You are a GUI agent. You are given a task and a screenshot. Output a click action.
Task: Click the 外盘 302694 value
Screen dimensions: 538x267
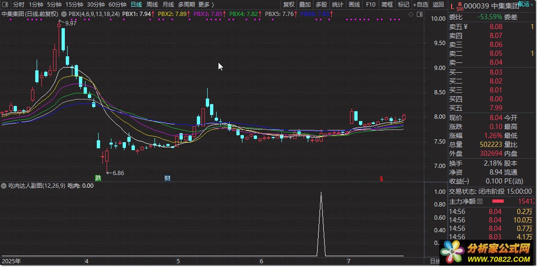[x=491, y=153]
